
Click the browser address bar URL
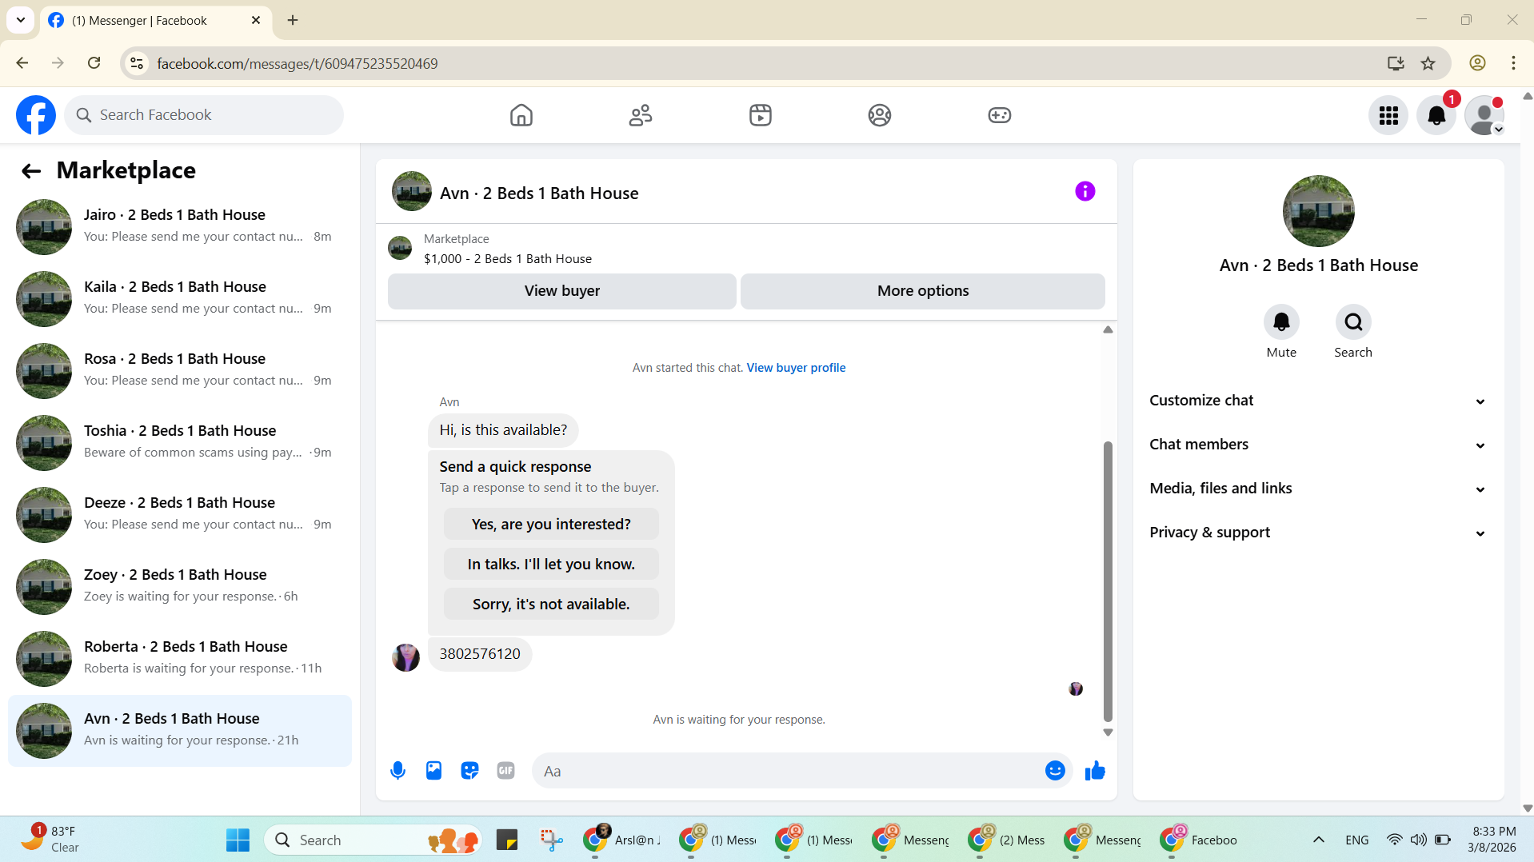coord(298,63)
